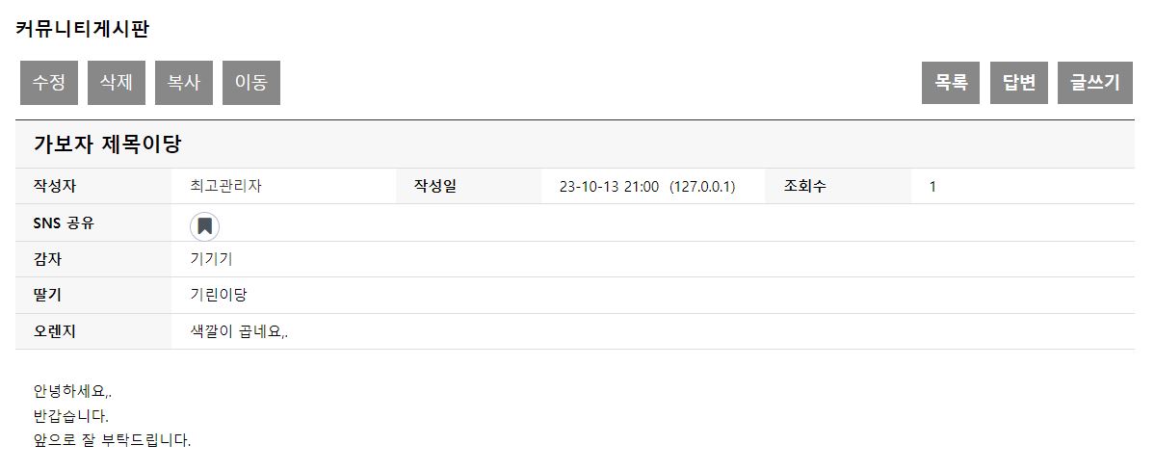Click the 반갑습니다 line in post body
The image size is (1155, 471).
[x=70, y=416]
